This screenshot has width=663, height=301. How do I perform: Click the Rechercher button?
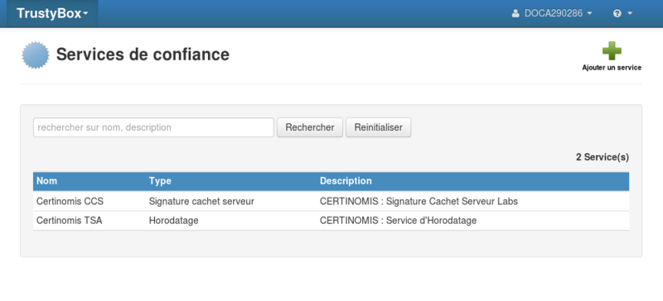tap(310, 127)
